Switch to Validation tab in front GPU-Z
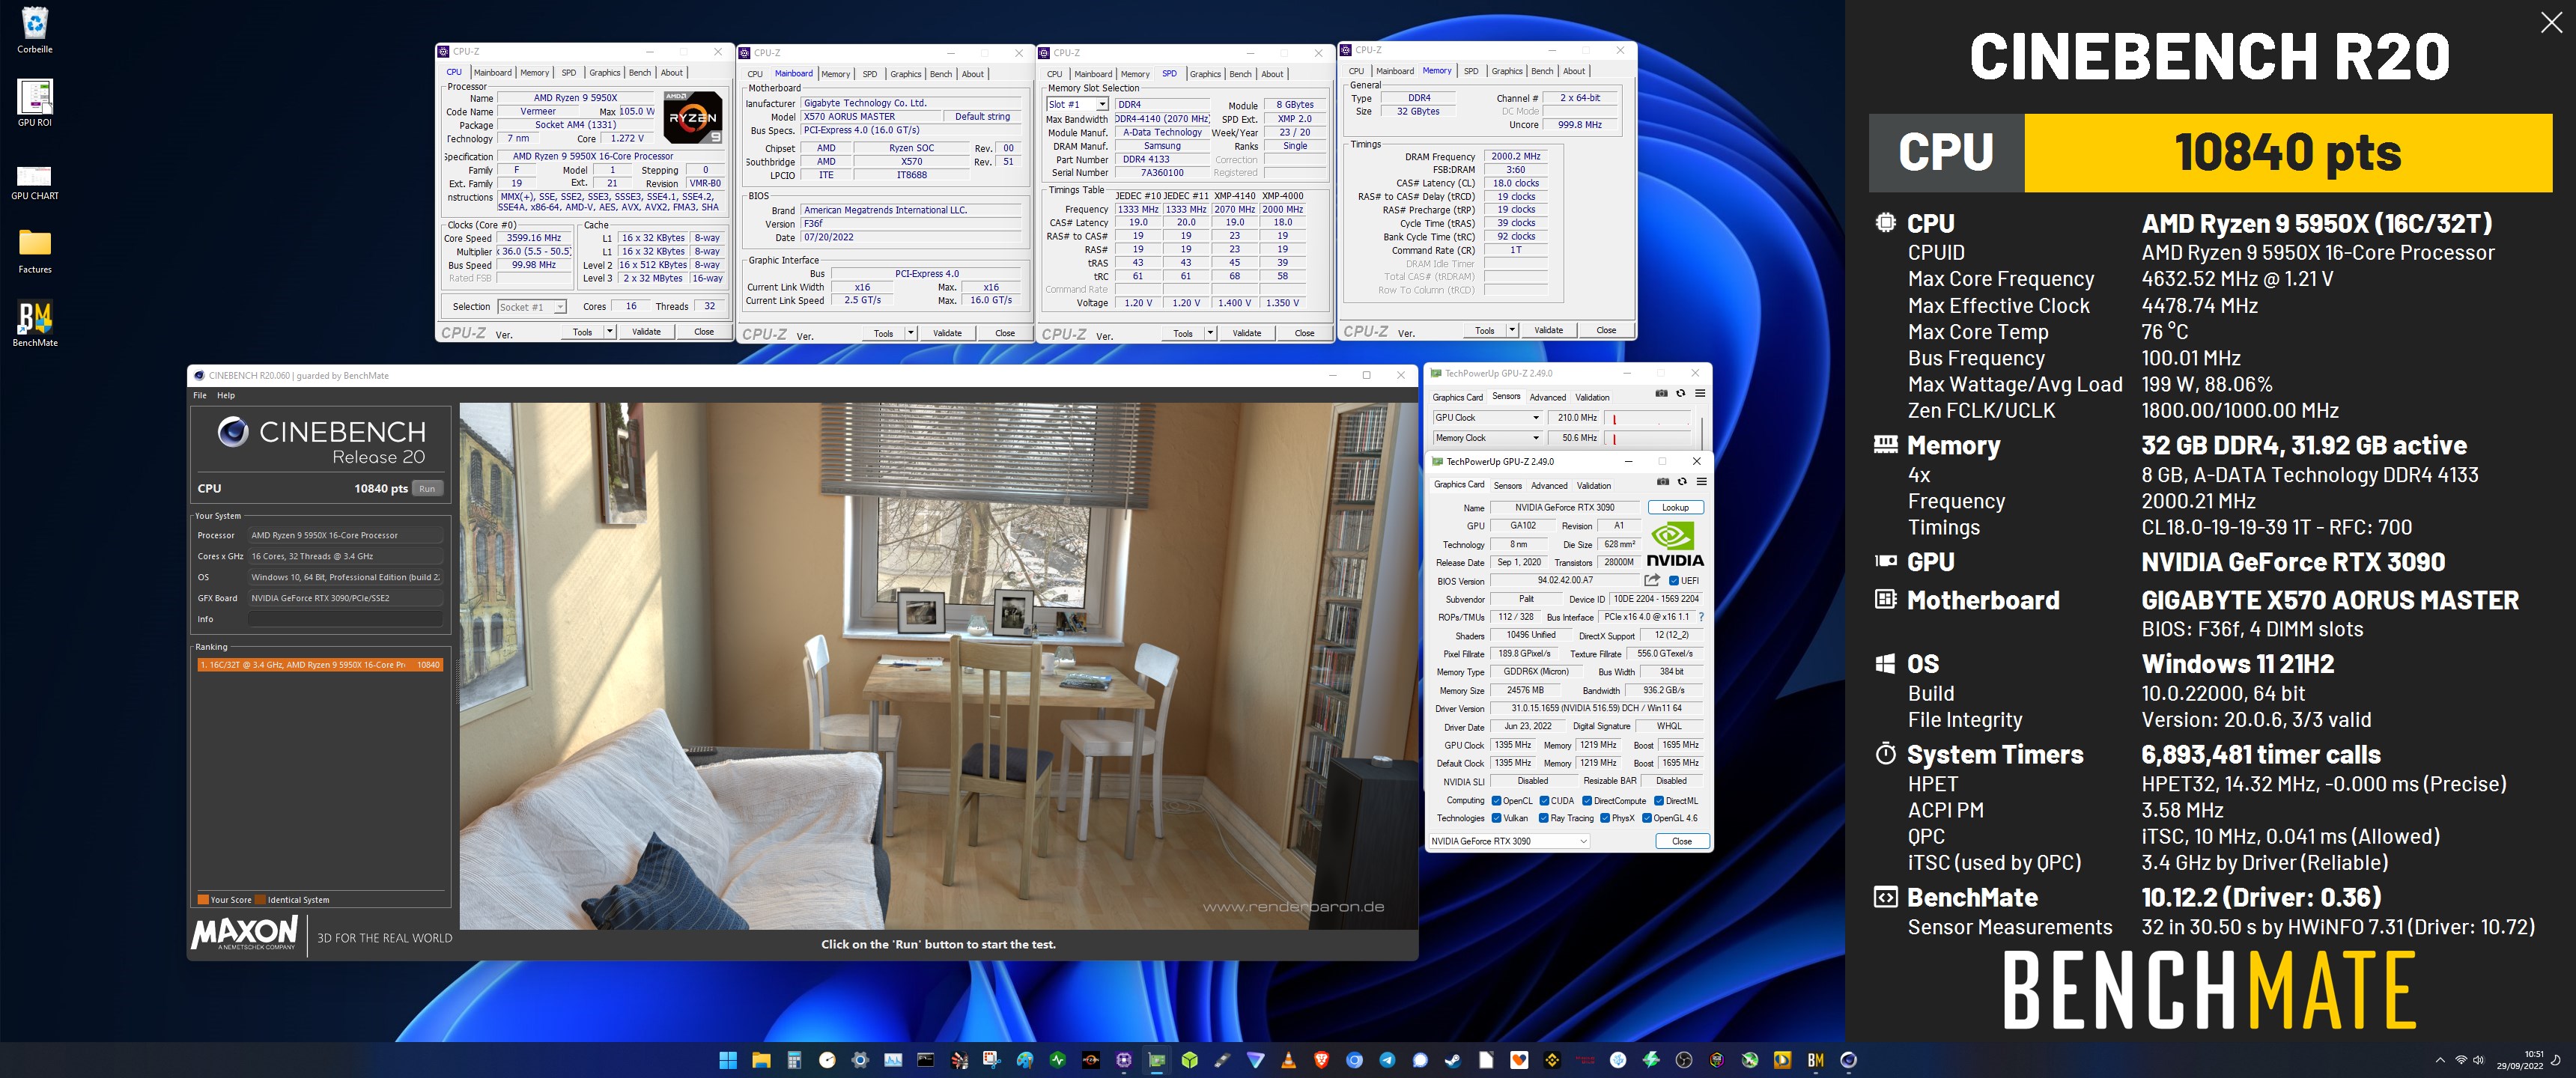 point(1594,486)
